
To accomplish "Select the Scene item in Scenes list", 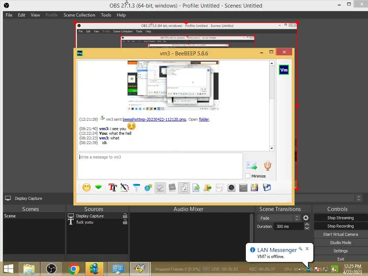I will pos(34,216).
